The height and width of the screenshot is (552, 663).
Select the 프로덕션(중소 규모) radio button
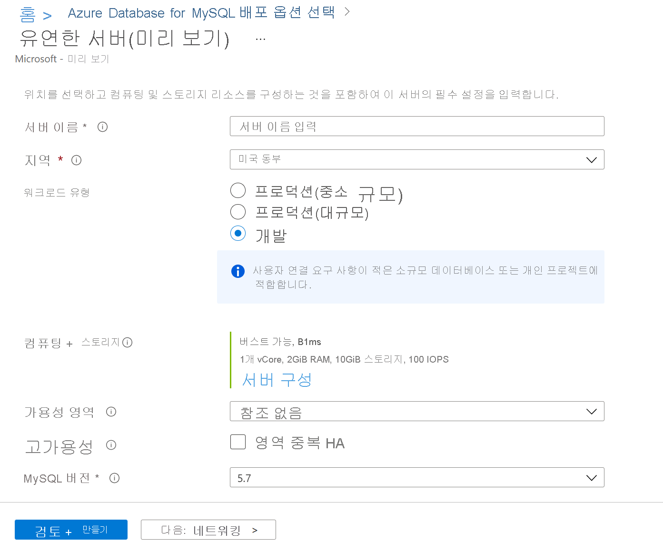pos(237,190)
